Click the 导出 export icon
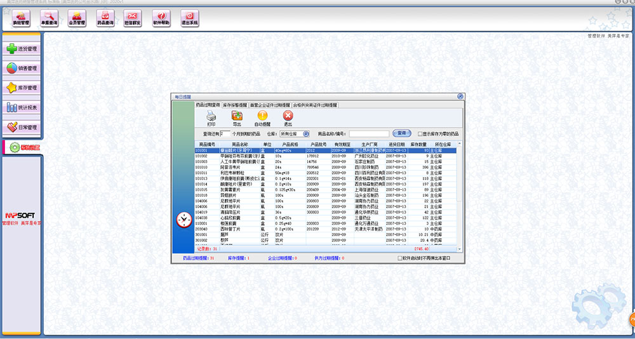The height and width of the screenshot is (339, 635). 237,116
